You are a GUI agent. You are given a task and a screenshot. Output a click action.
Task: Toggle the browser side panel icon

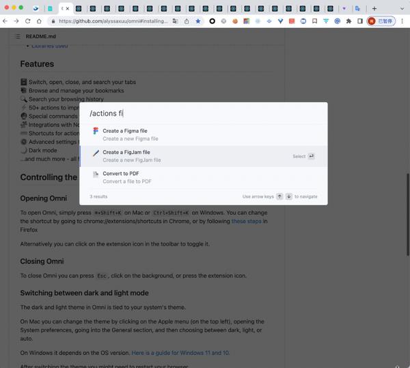360,21
